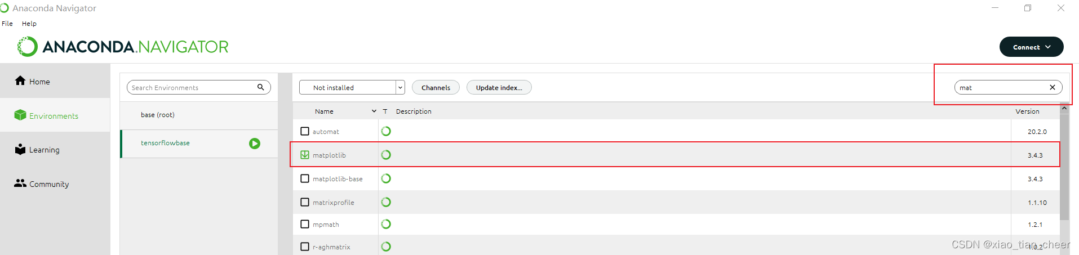The width and height of the screenshot is (1079, 255).
Task: Click the mpmath package name
Action: [x=326, y=225]
